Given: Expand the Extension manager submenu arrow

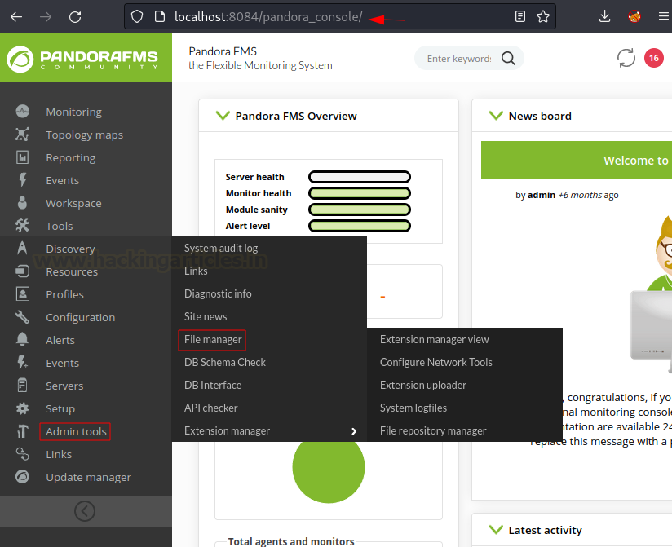Looking at the screenshot, I should tap(354, 431).
